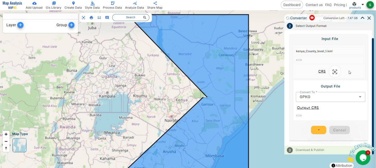Add a new group with plus button
This screenshot has height=168, width=376.
[71, 25]
